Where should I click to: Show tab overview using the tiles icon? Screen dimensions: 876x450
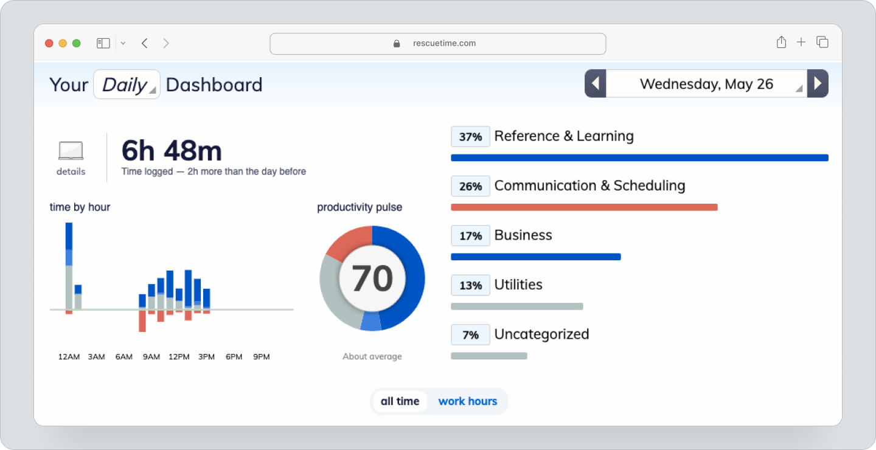822,43
